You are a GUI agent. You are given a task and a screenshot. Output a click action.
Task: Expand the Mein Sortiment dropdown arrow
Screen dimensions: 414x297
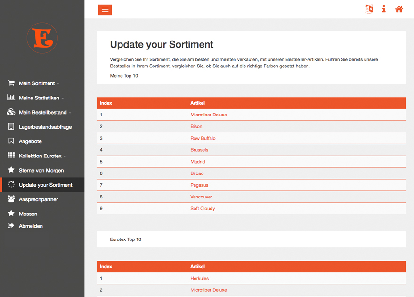click(58, 84)
